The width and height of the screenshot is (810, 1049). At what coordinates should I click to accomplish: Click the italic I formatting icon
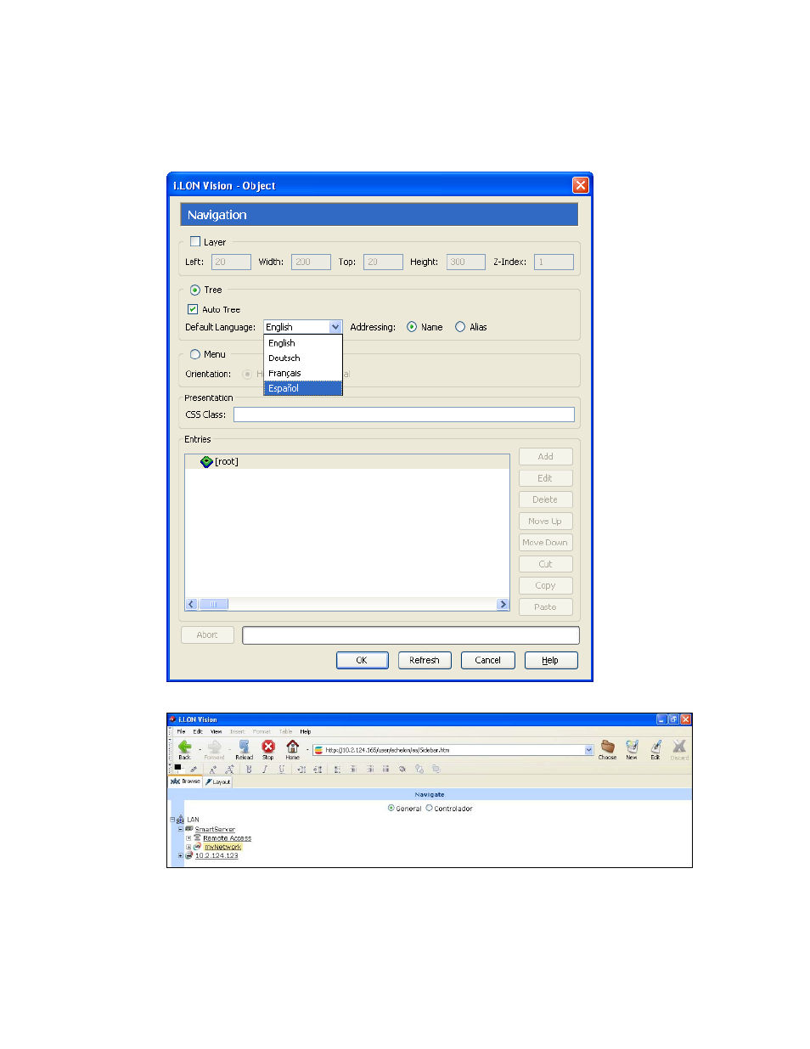pos(265,769)
